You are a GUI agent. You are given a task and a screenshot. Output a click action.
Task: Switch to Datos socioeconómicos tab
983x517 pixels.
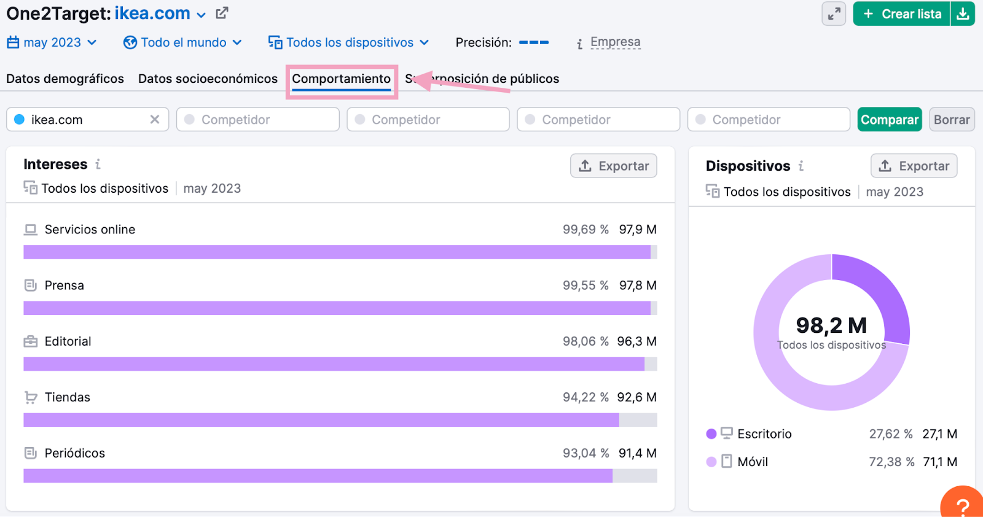click(x=208, y=79)
